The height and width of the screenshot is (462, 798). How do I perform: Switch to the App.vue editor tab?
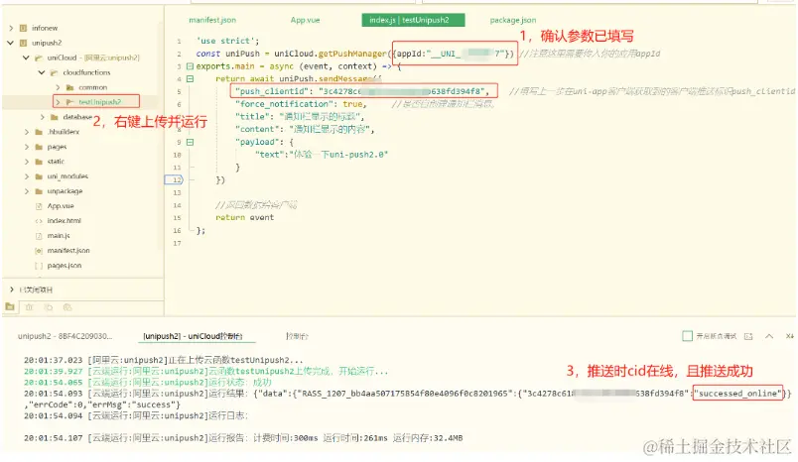click(305, 20)
